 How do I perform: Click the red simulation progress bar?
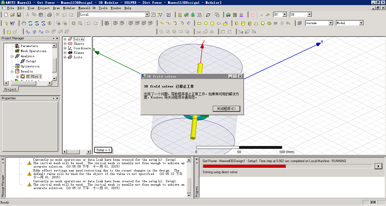pos(245,166)
